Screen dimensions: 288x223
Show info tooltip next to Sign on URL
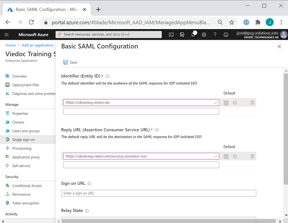tap(89, 184)
